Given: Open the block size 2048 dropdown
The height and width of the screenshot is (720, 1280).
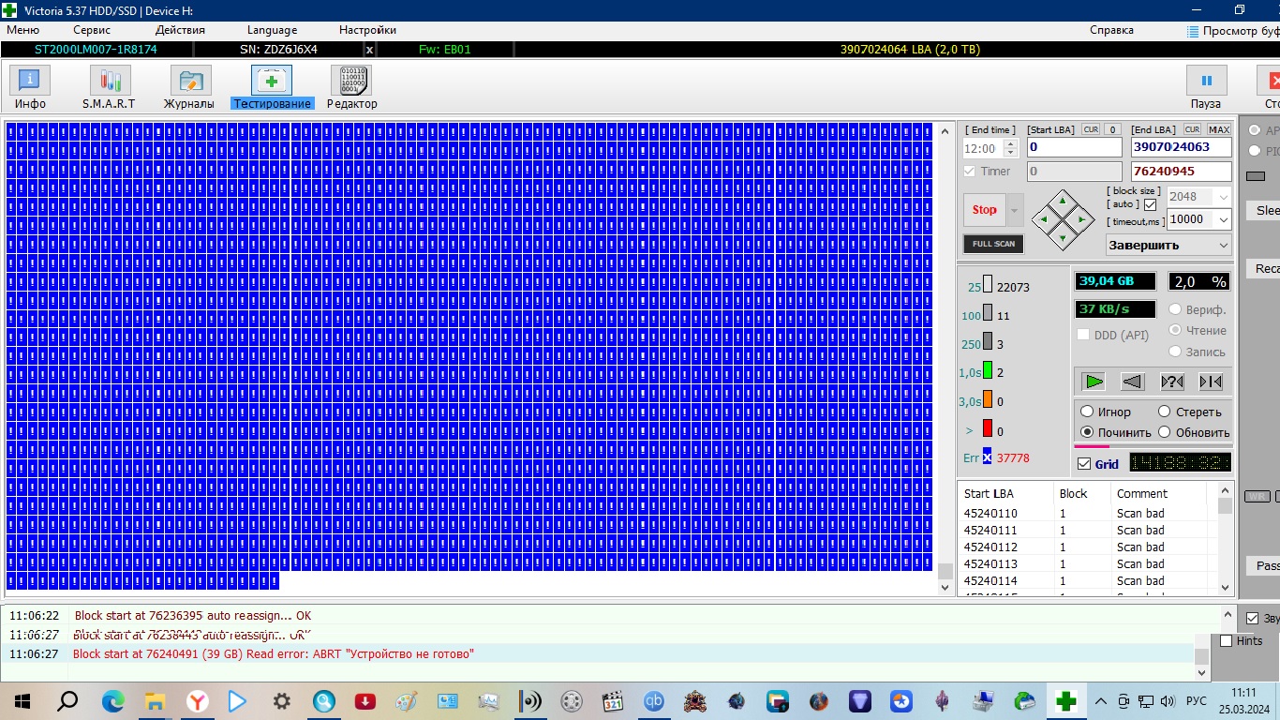Looking at the screenshot, I should click(x=1223, y=197).
